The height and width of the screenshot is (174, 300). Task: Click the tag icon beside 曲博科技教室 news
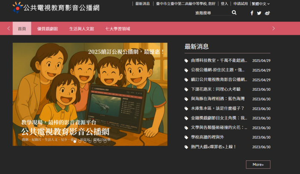[186, 61]
